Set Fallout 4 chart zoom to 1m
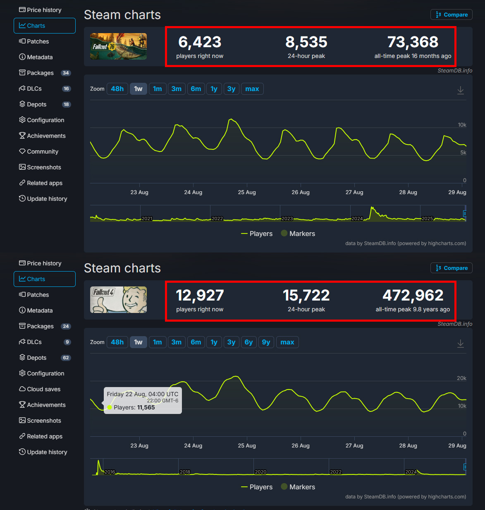The image size is (485, 510). coord(157,342)
